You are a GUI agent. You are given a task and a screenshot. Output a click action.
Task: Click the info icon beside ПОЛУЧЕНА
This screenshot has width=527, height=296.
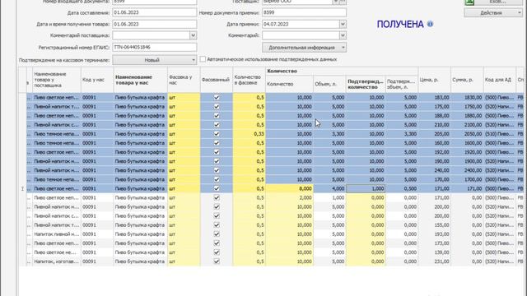[x=430, y=24]
